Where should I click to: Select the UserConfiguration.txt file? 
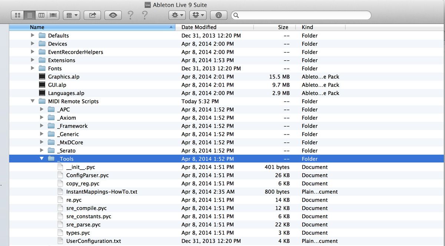tap(93, 241)
